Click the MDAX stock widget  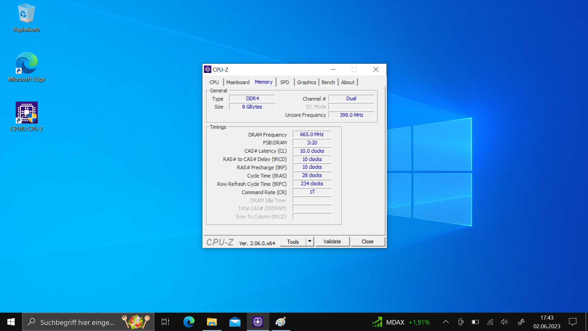coord(401,322)
